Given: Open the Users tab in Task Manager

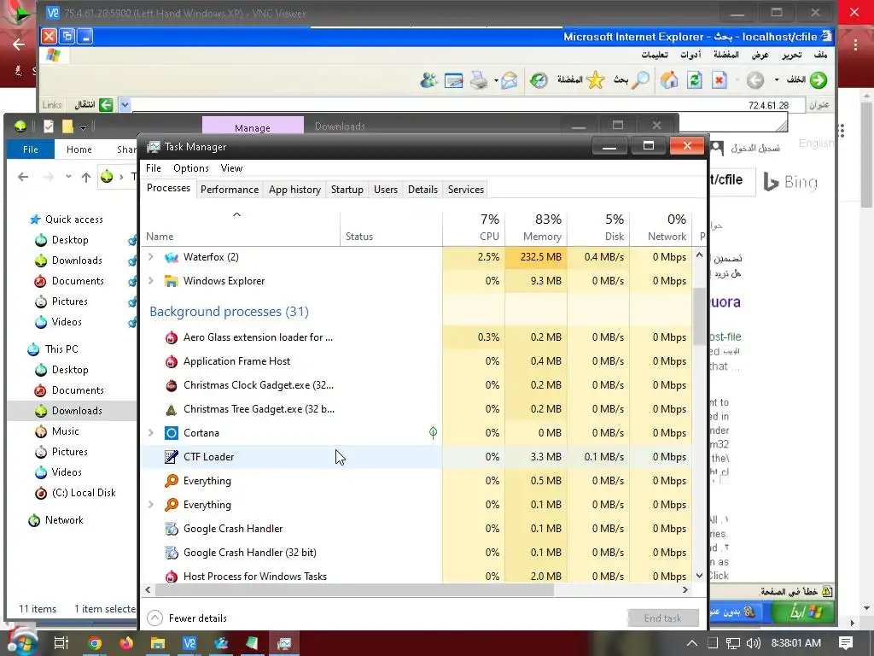Looking at the screenshot, I should tap(385, 190).
